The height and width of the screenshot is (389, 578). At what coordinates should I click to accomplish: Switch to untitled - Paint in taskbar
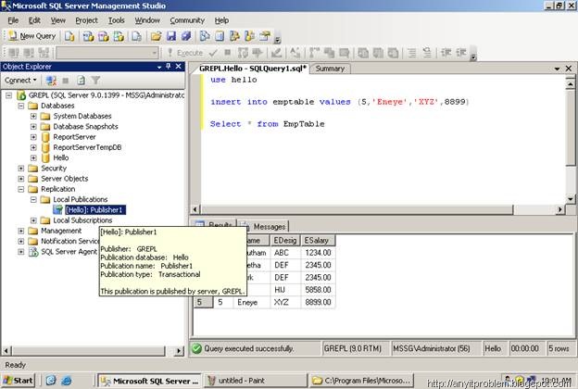click(x=255, y=380)
